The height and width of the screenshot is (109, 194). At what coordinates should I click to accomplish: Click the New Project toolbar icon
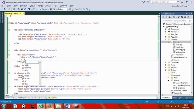(x=14, y=9)
